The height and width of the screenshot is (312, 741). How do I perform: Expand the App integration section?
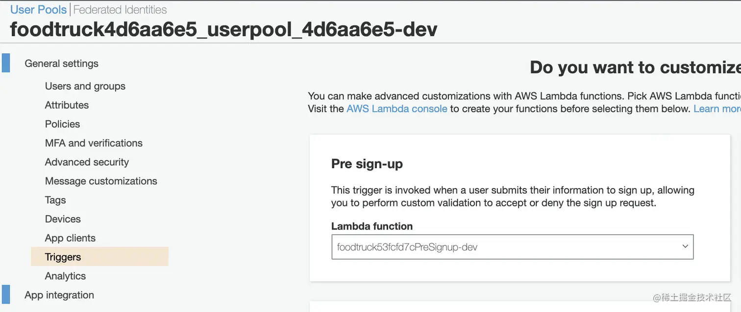pyautogui.click(x=59, y=295)
